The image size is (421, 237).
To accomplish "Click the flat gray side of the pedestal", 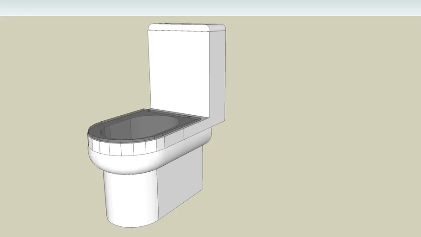I will [180, 185].
